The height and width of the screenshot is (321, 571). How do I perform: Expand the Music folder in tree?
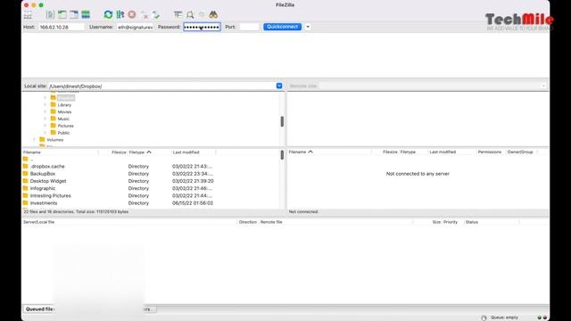click(46, 119)
